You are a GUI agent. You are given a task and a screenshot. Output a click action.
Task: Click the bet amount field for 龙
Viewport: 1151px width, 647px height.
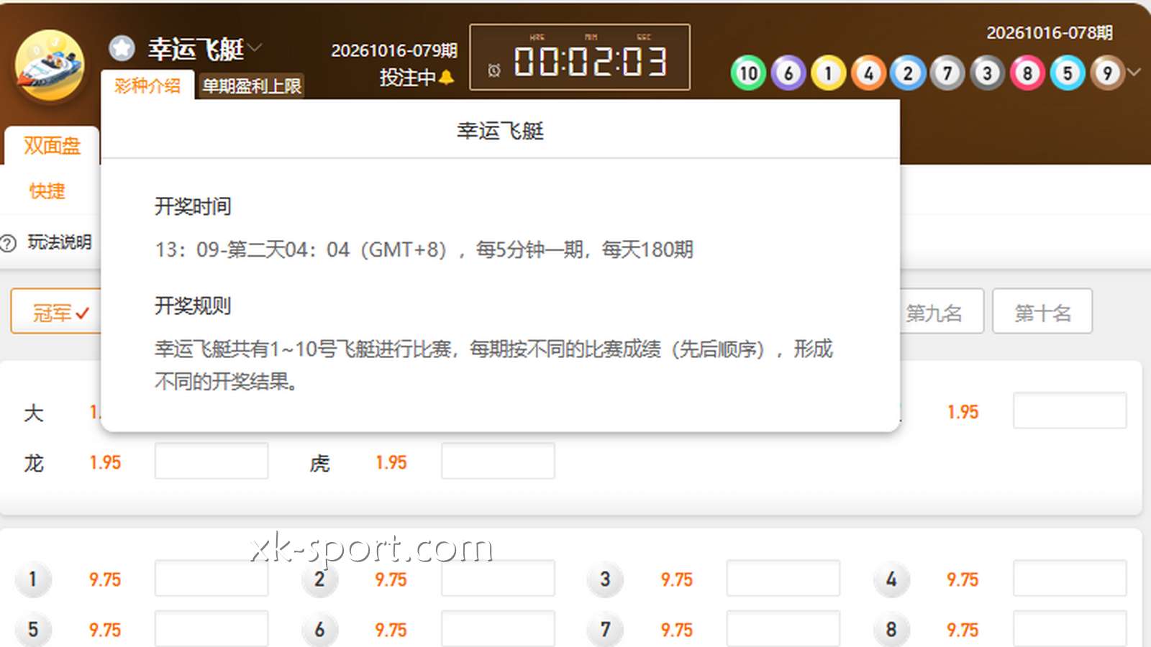[x=211, y=461]
